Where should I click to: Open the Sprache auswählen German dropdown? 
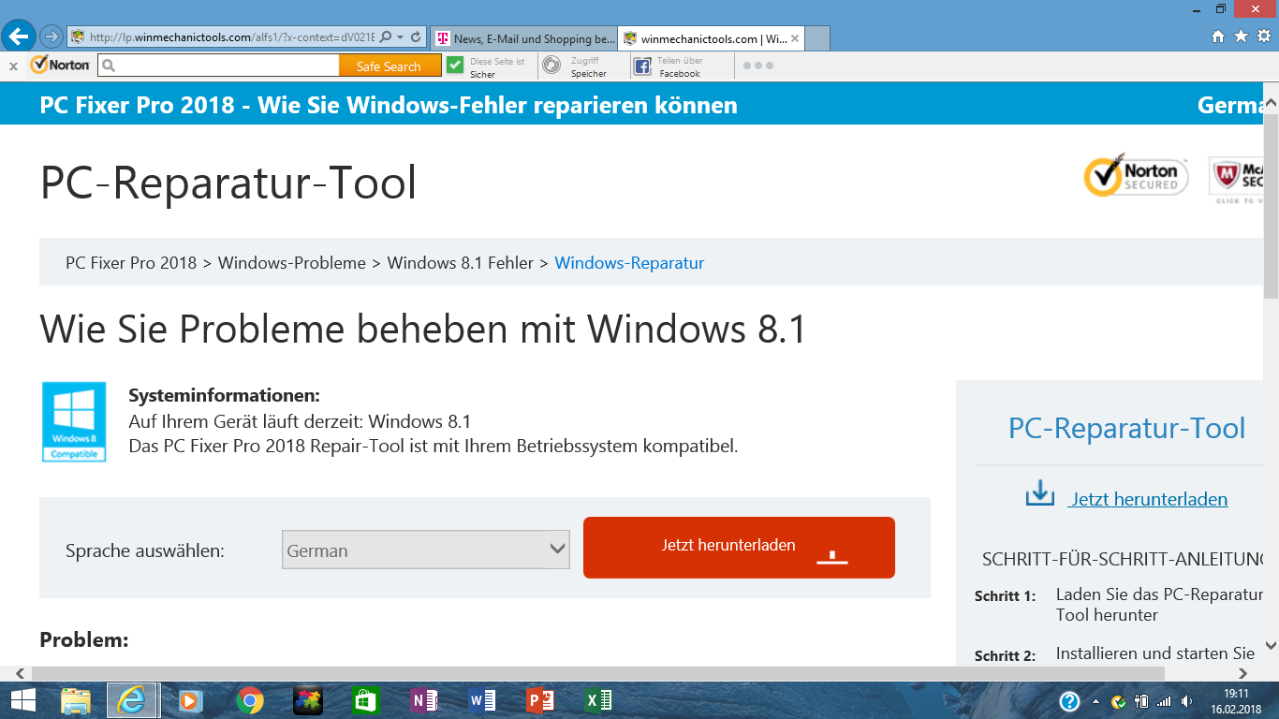[x=426, y=550]
